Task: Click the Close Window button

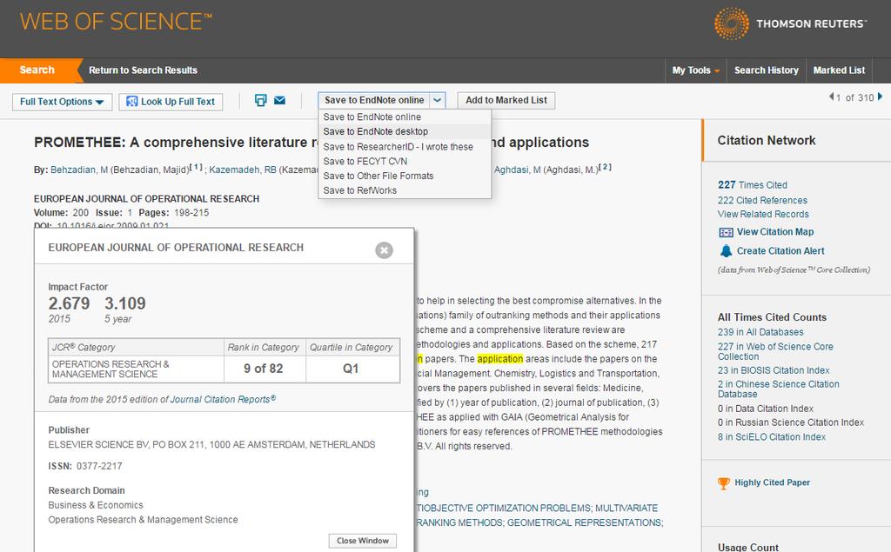Action: [363, 541]
